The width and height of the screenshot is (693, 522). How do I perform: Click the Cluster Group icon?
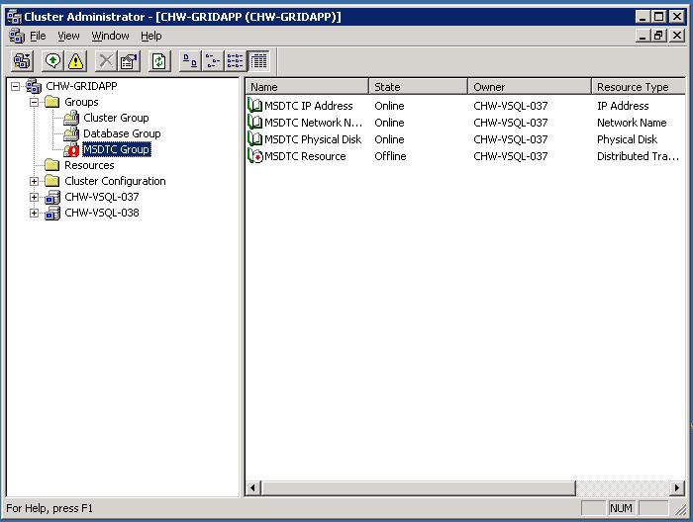71,118
